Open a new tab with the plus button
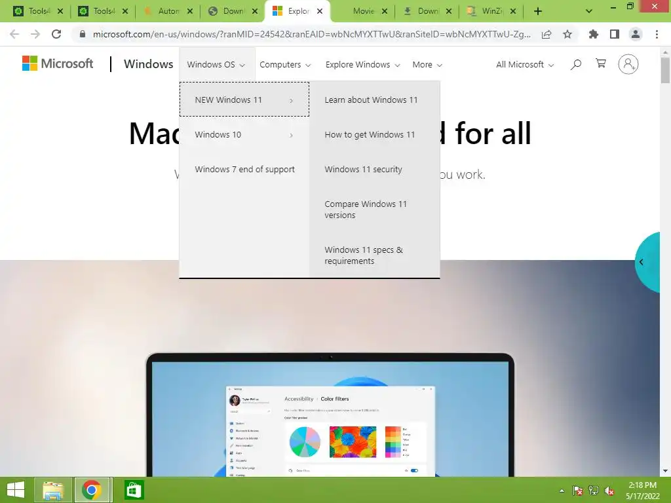 [x=538, y=11]
